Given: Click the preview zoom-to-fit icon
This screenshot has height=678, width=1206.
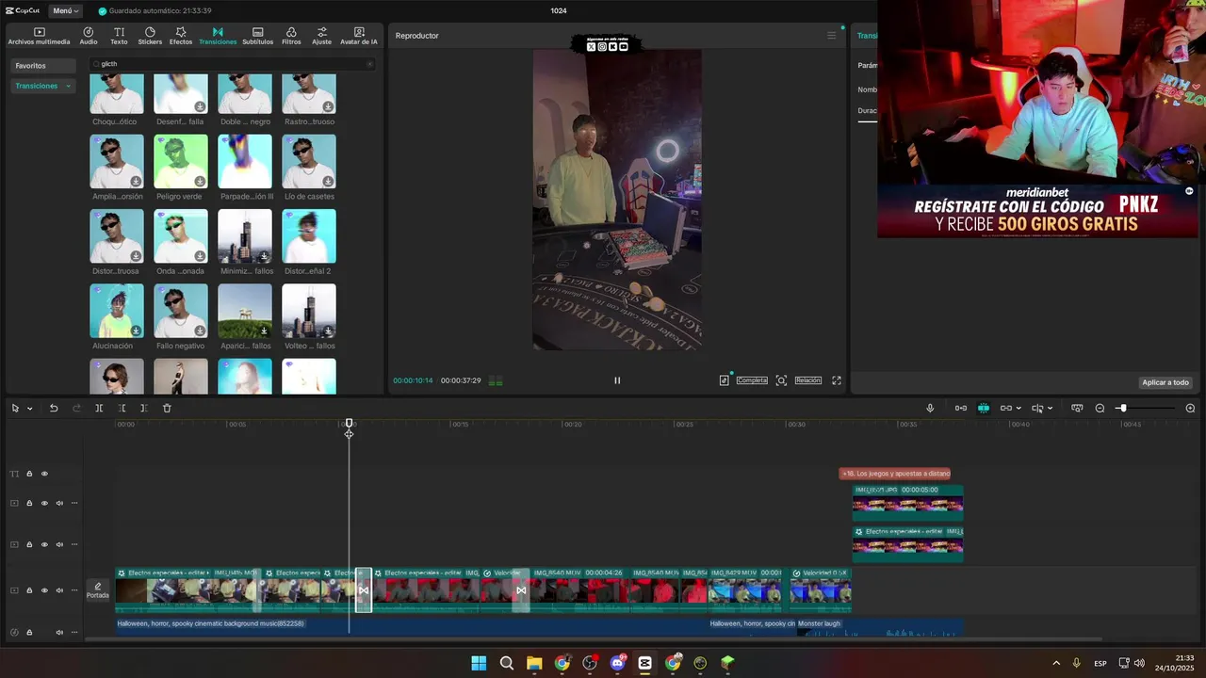Looking at the screenshot, I should tap(781, 380).
